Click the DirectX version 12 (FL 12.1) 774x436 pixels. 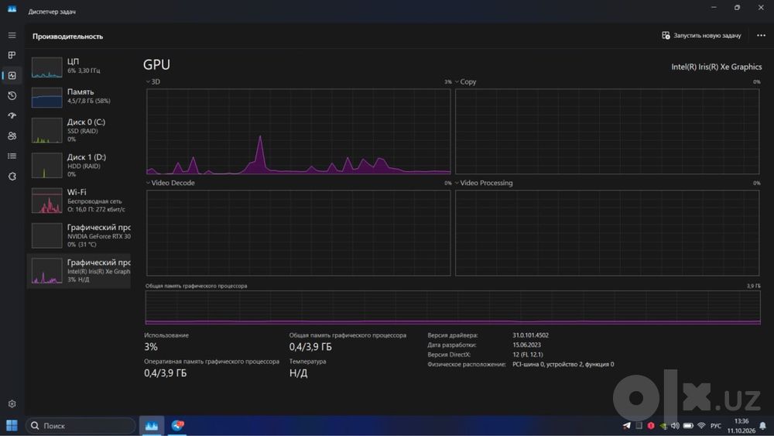[528, 355]
